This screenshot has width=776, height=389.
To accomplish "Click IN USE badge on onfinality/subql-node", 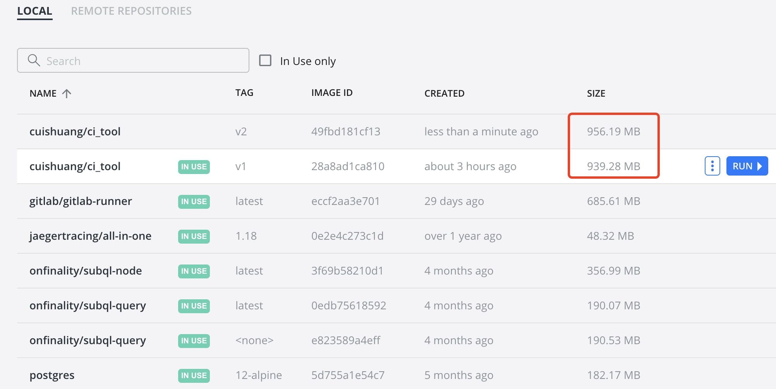I will pos(194,271).
